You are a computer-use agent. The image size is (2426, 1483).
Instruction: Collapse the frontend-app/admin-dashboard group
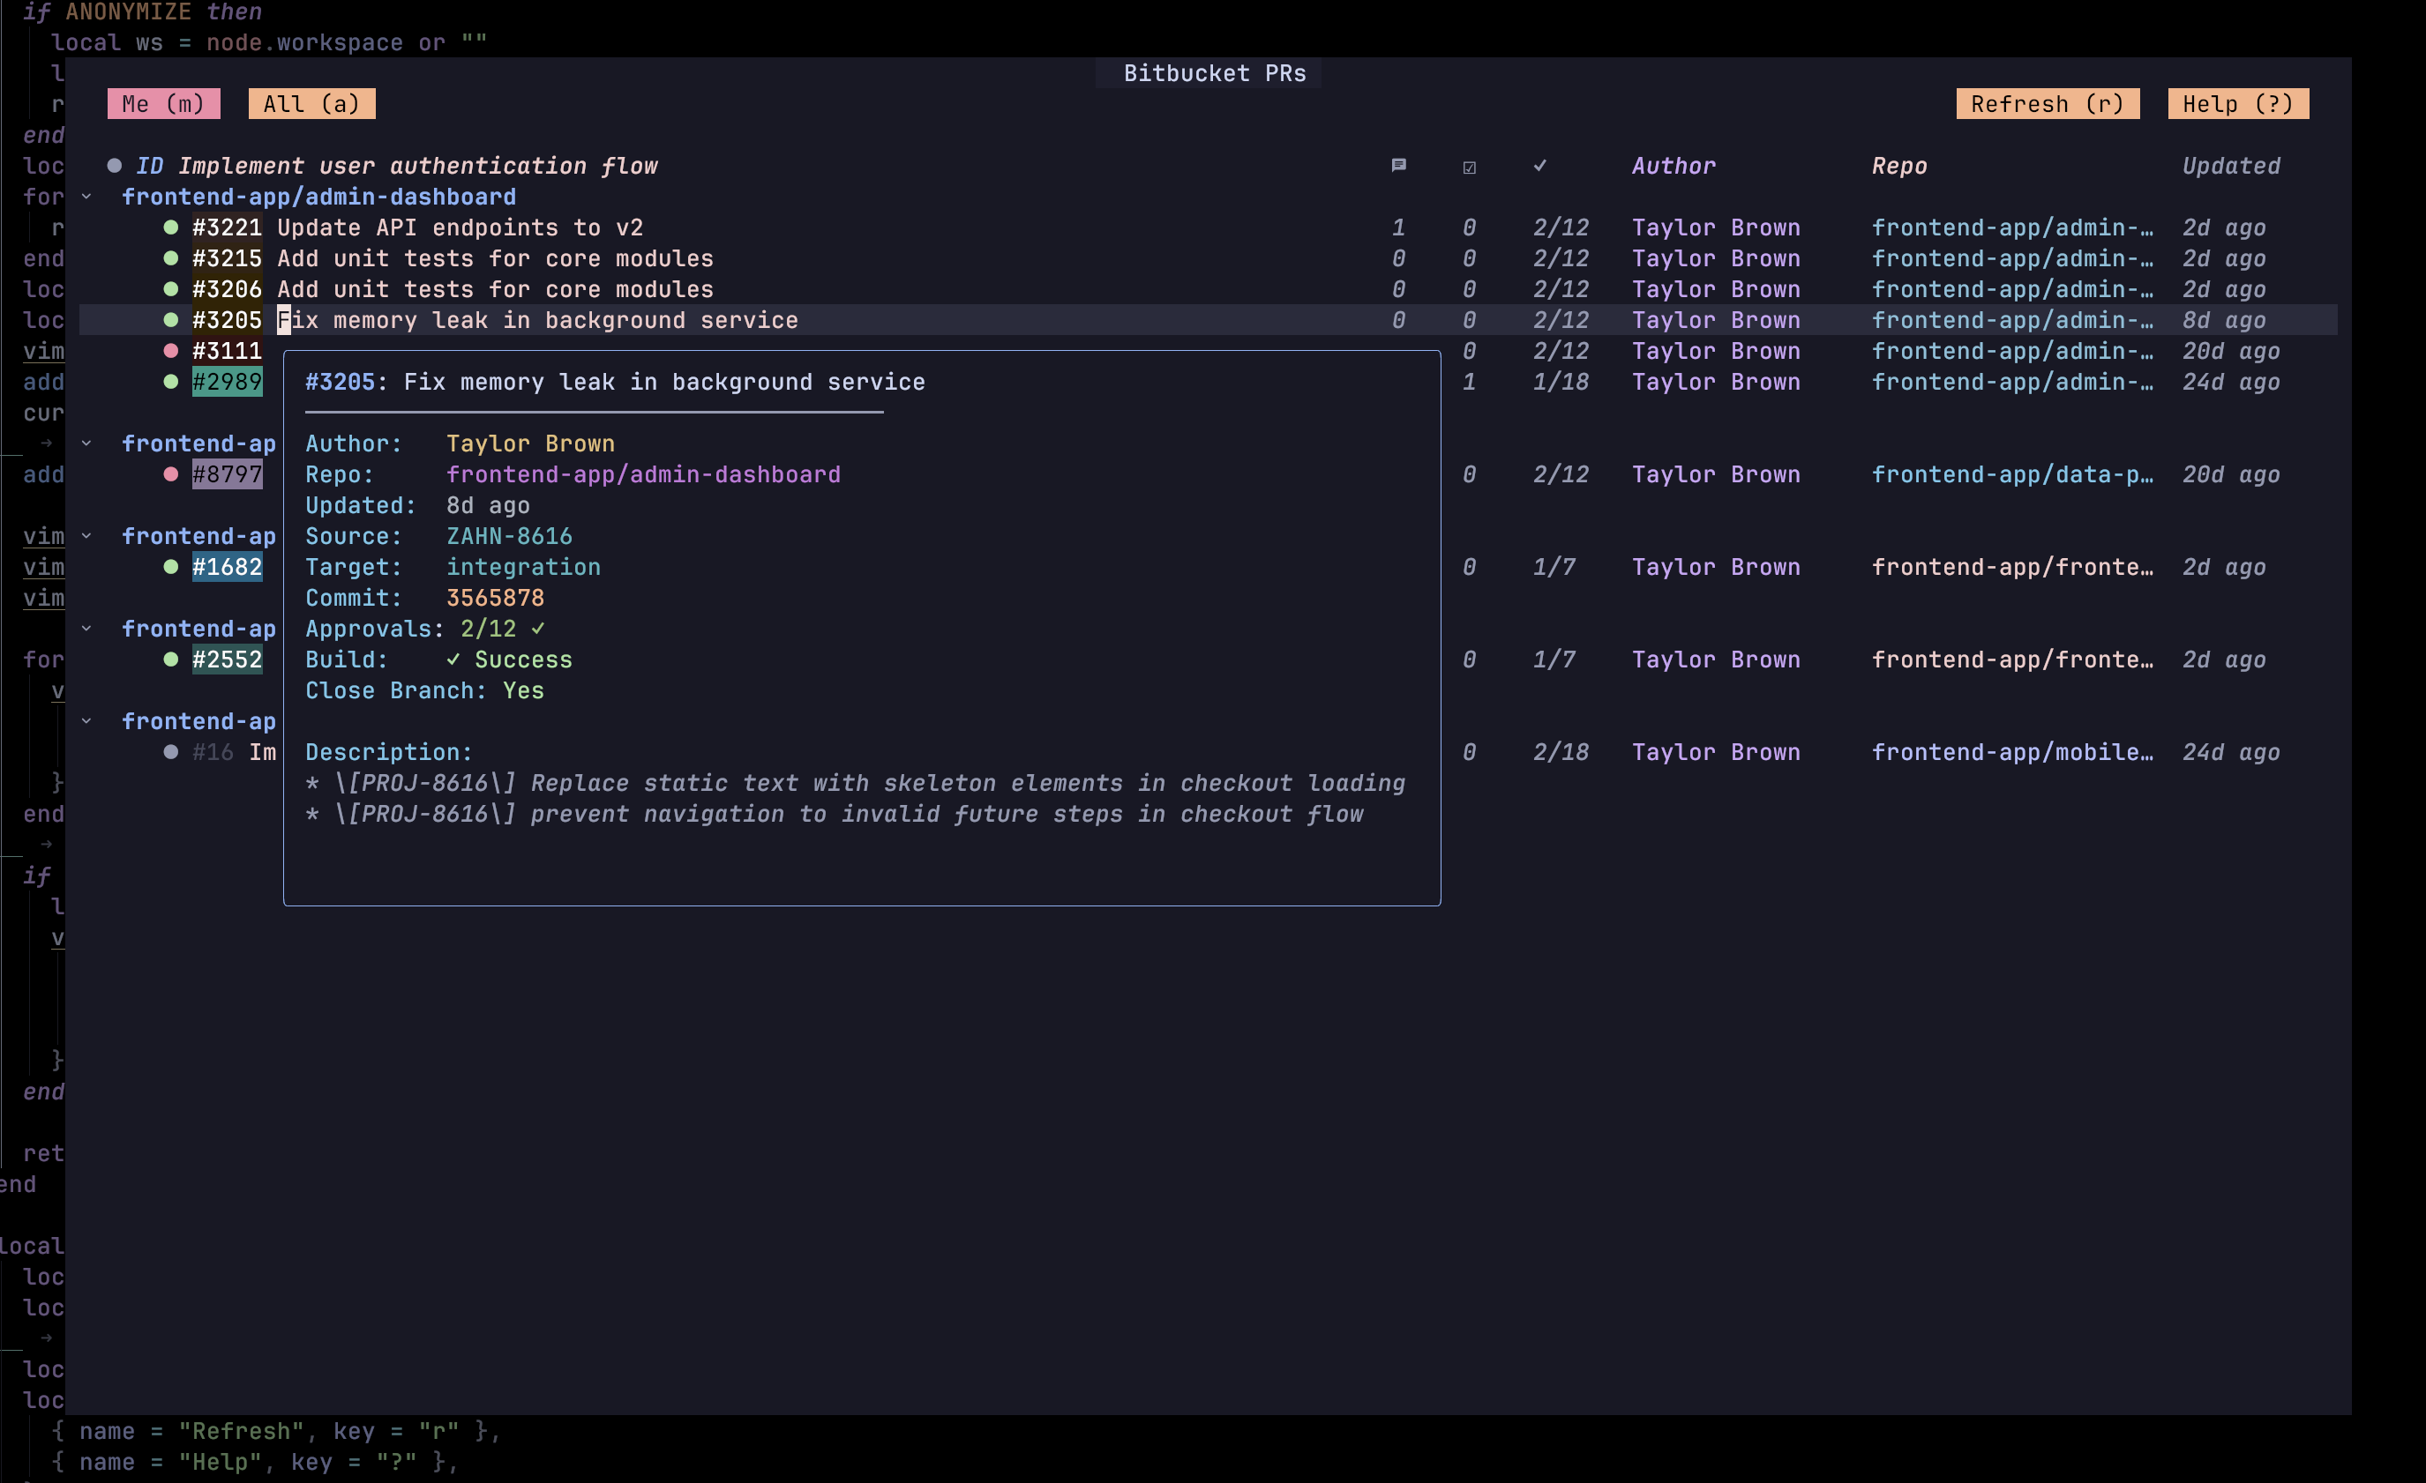[x=86, y=197]
